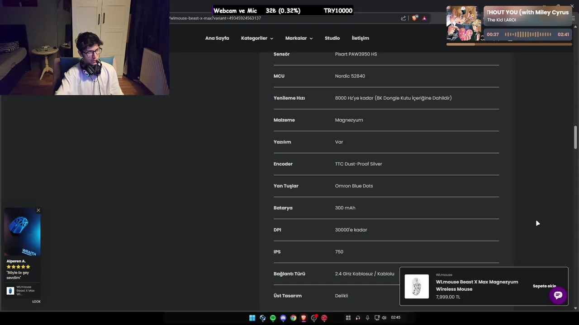The image size is (579, 325).
Task: Click the 300 mAh battery value
Action: point(345,208)
